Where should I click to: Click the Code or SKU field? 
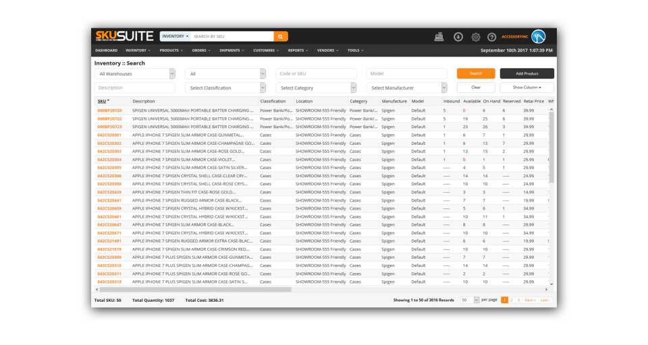(x=316, y=73)
